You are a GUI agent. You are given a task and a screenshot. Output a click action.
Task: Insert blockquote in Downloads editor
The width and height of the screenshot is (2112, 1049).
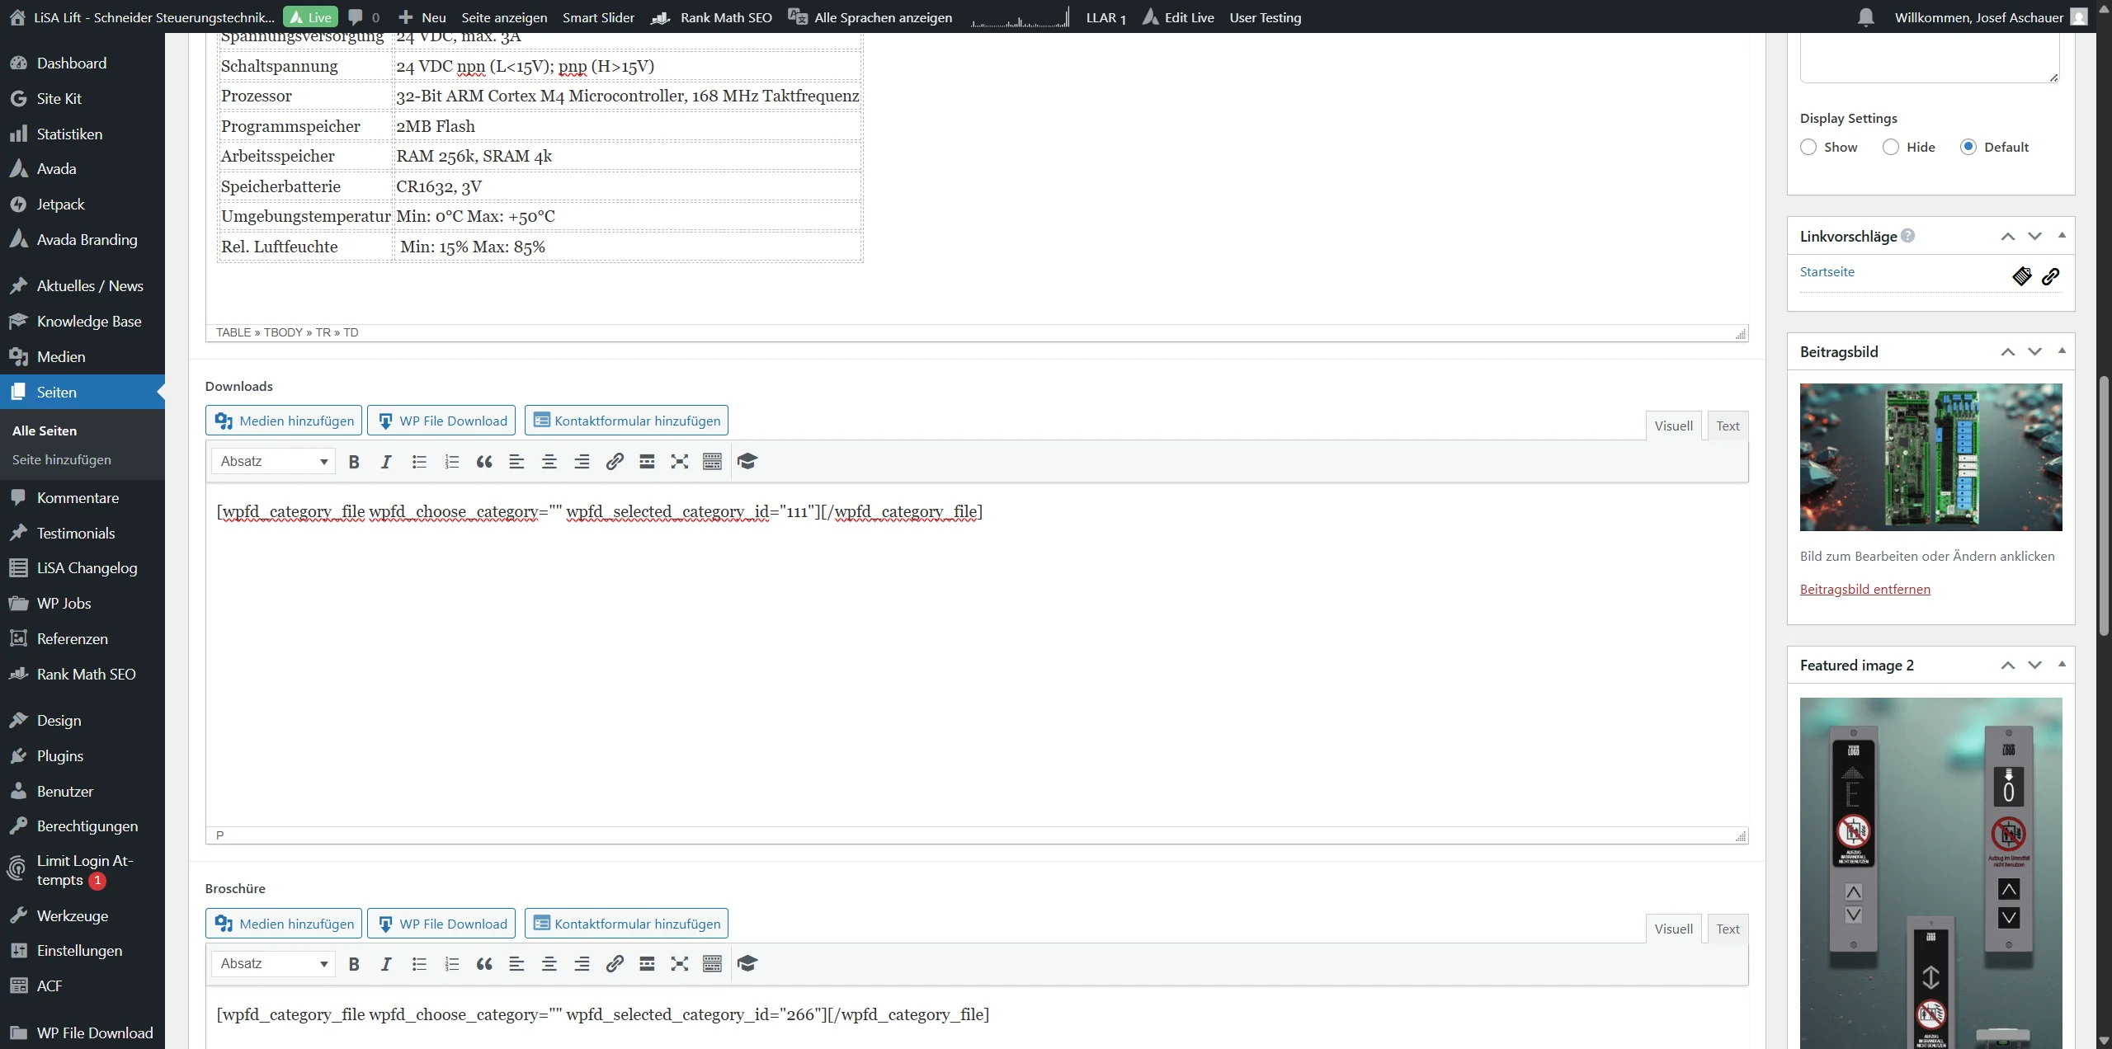point(484,462)
